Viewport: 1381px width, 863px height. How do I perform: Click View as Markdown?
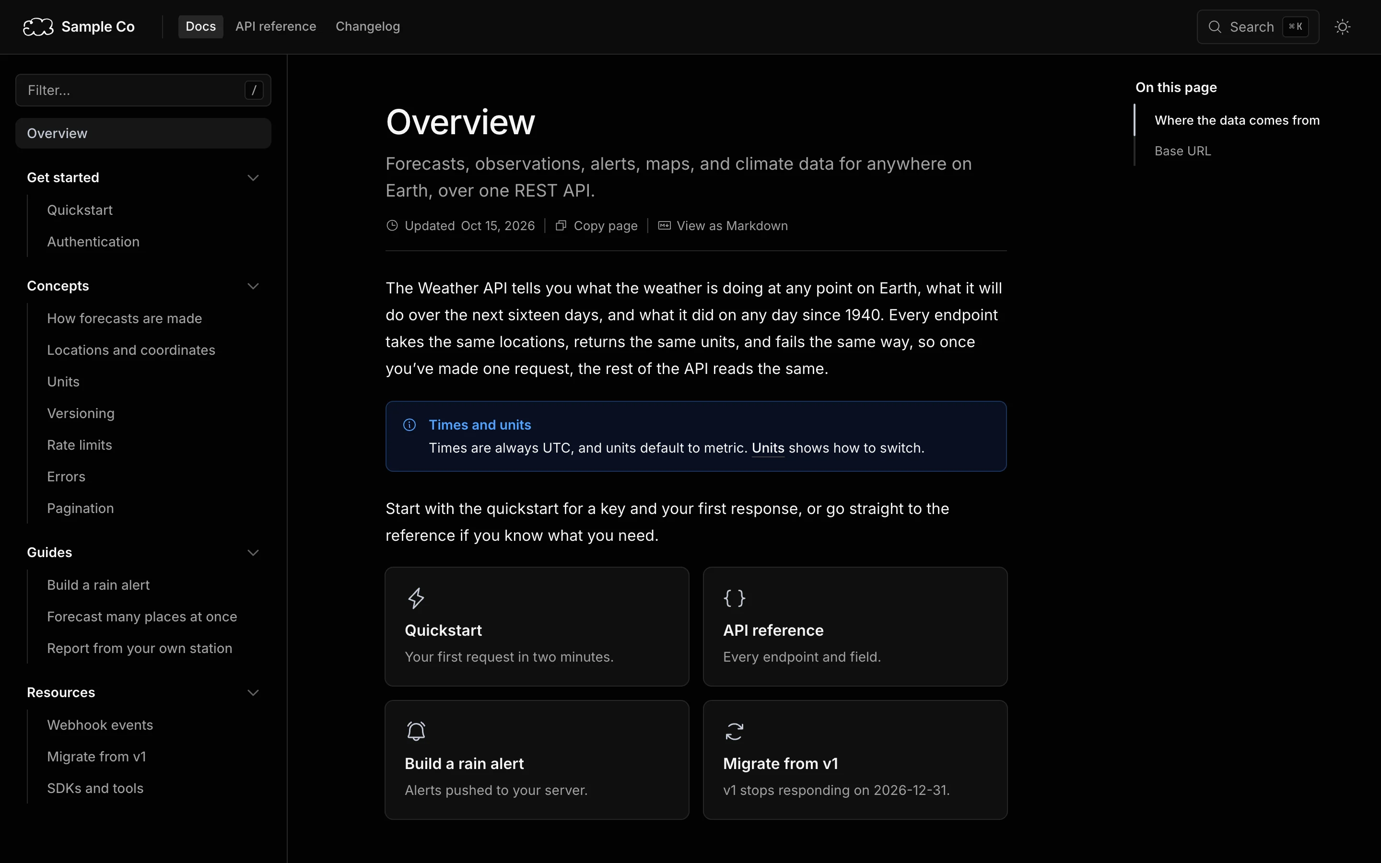point(723,225)
